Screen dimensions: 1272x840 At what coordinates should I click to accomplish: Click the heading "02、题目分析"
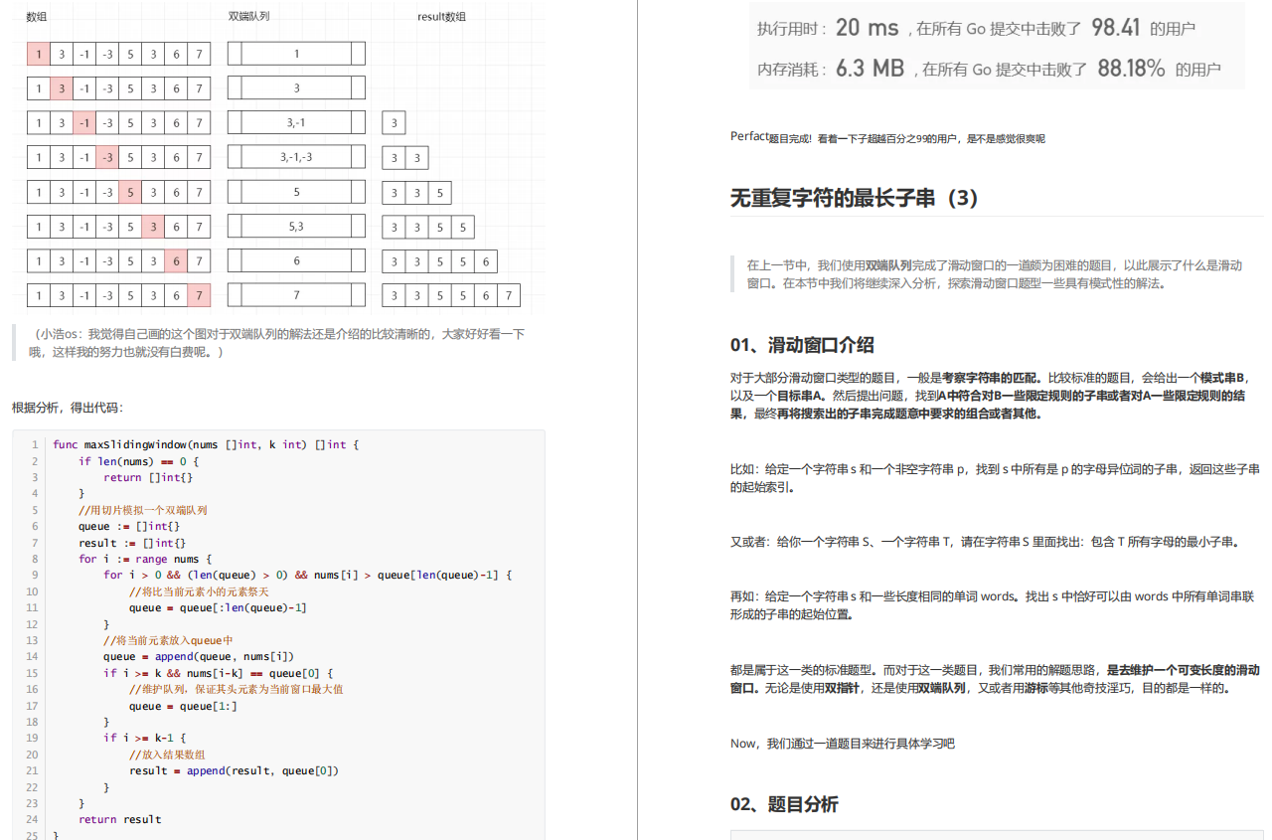(784, 804)
